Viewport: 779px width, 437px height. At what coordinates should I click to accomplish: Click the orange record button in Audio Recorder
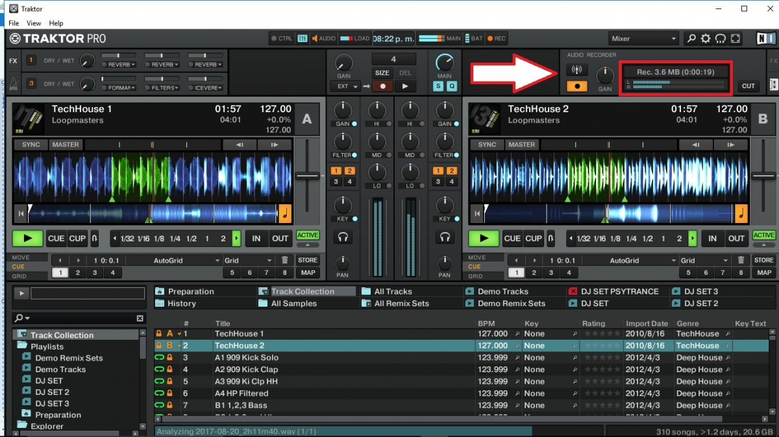576,86
